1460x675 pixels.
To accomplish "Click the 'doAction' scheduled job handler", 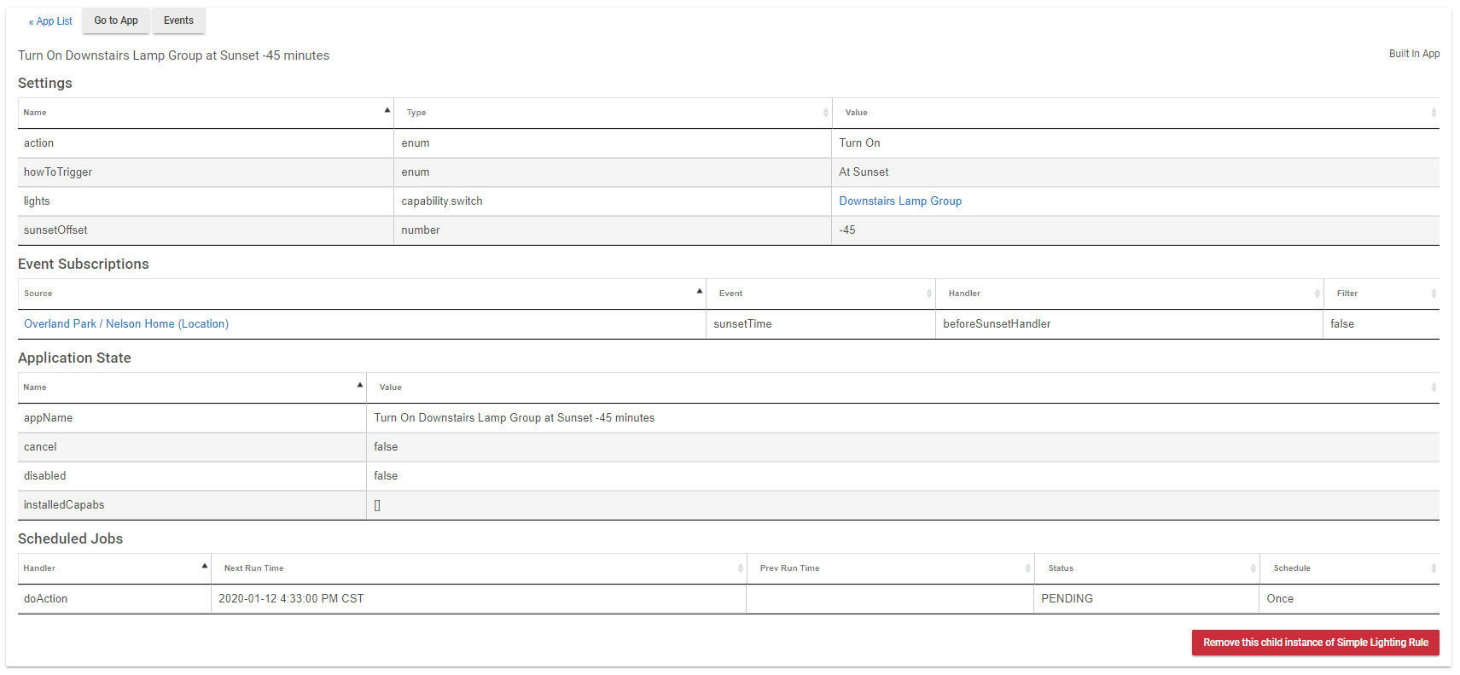I will click(x=114, y=599).
